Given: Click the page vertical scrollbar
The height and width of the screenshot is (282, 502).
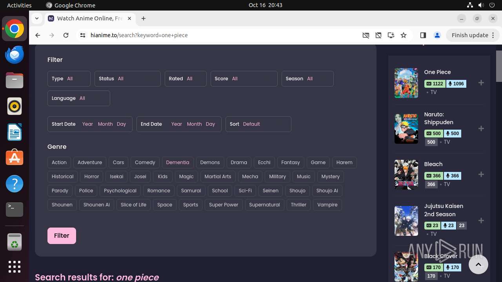Looking at the screenshot, I should point(499,65).
